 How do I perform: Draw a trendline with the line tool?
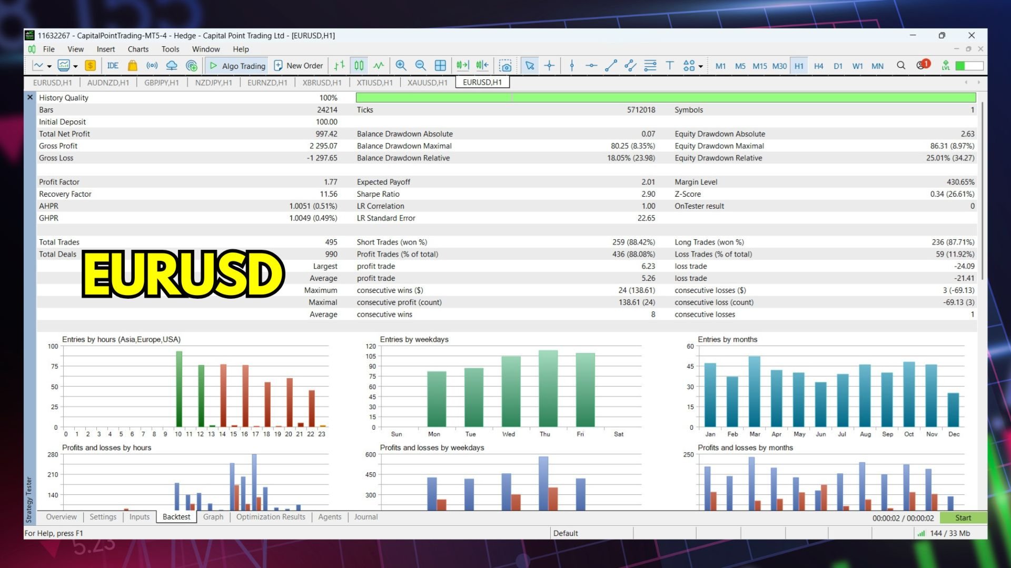(x=611, y=66)
